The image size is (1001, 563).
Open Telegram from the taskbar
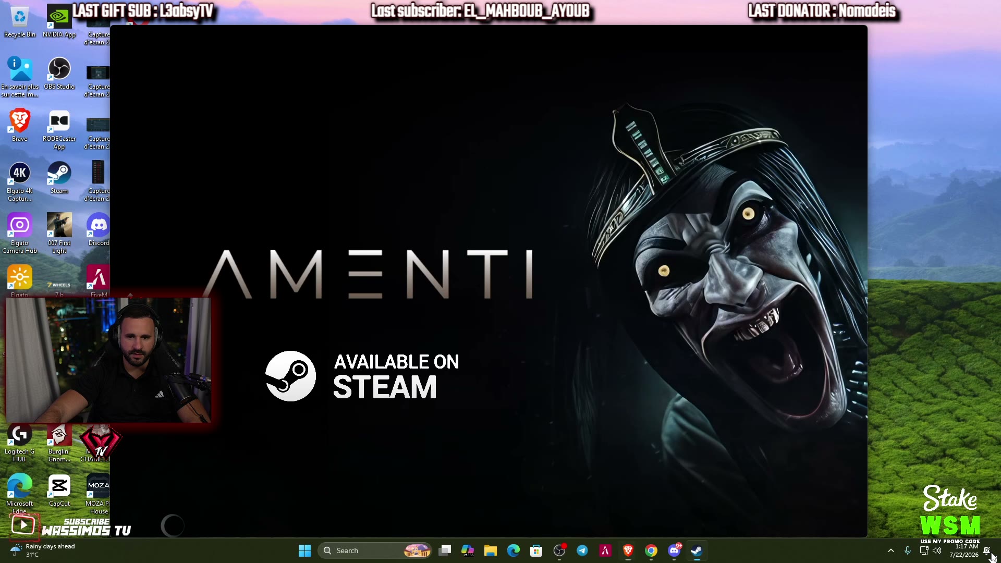click(582, 550)
